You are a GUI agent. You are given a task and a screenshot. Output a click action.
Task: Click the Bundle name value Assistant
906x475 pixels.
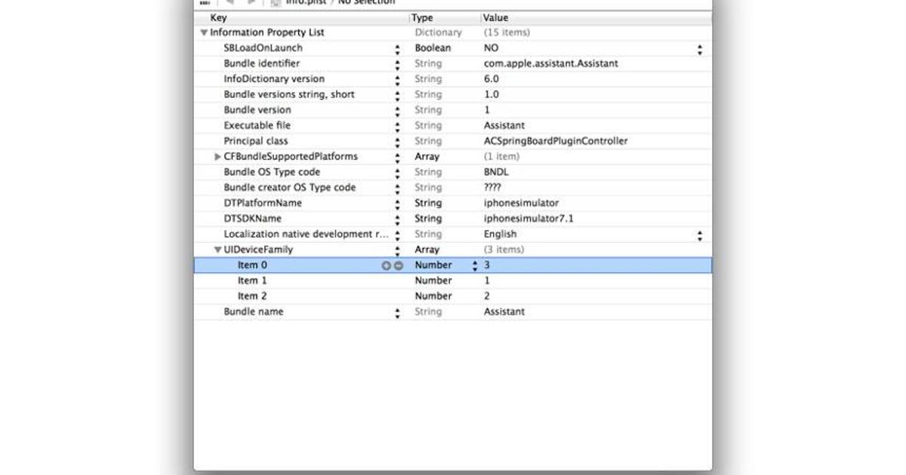(504, 311)
